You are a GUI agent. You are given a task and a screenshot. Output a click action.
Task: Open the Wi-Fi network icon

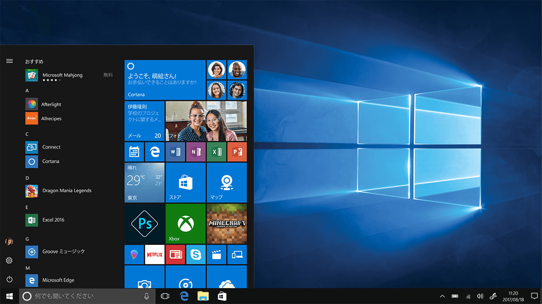click(x=468, y=296)
